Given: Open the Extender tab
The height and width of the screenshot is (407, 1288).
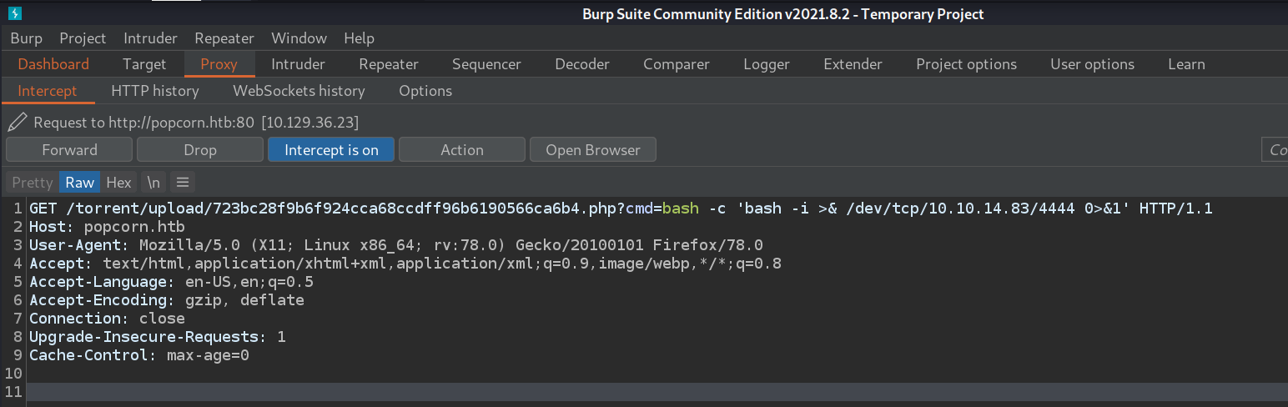Looking at the screenshot, I should pos(853,64).
